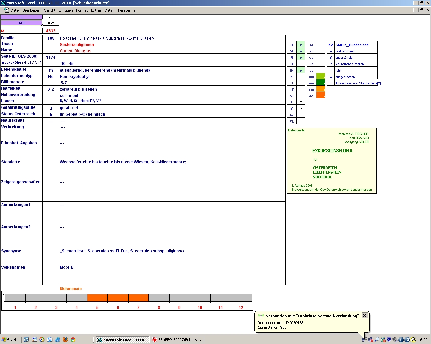The height and width of the screenshot is (344, 431).
Task: Click the blue 'a' tray icon
Action: (x=407, y=340)
